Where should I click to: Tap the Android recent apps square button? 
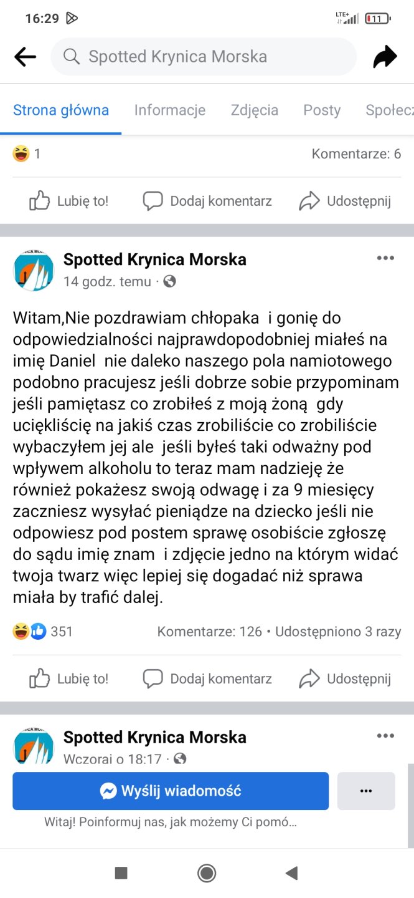(121, 873)
